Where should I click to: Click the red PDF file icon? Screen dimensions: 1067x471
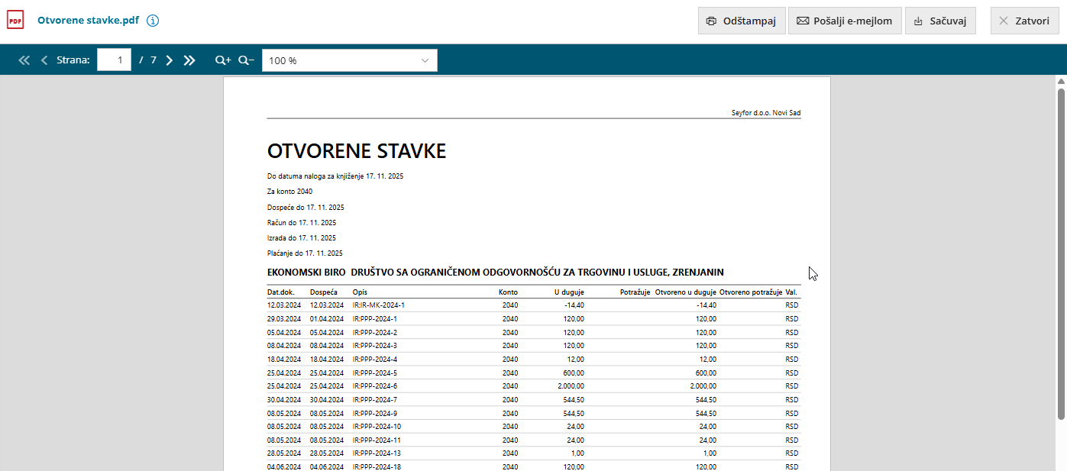[x=15, y=21]
